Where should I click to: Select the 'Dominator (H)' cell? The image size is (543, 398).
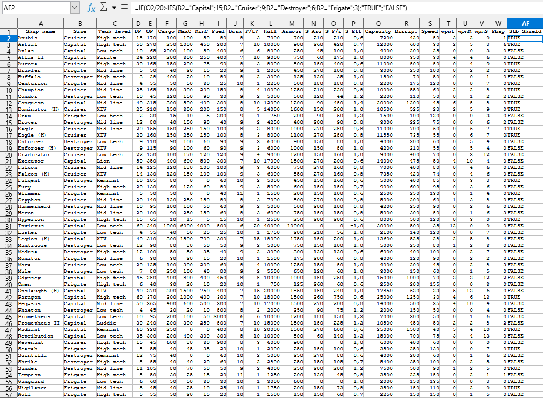pos(41,110)
